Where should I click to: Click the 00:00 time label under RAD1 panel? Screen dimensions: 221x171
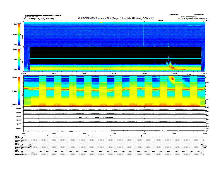coord(23,73)
